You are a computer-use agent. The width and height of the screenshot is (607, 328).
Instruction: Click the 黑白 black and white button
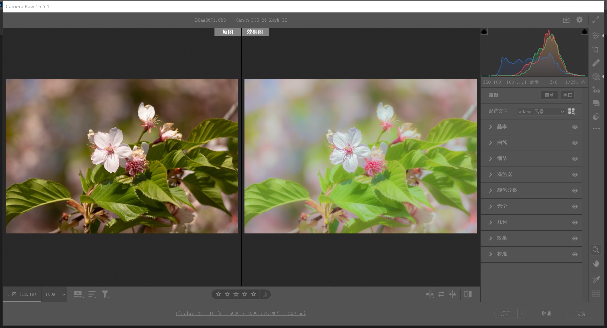coord(568,95)
